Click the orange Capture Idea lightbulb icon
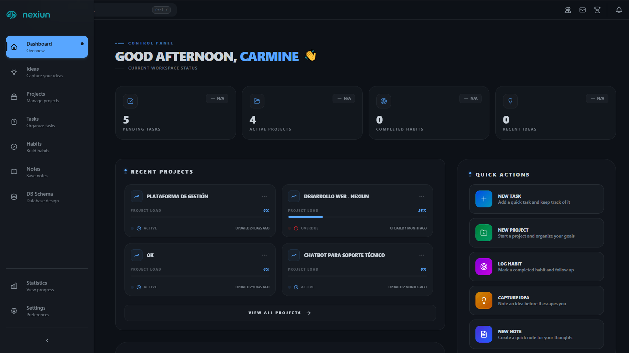Viewport: 629px width, 353px height. (x=484, y=300)
